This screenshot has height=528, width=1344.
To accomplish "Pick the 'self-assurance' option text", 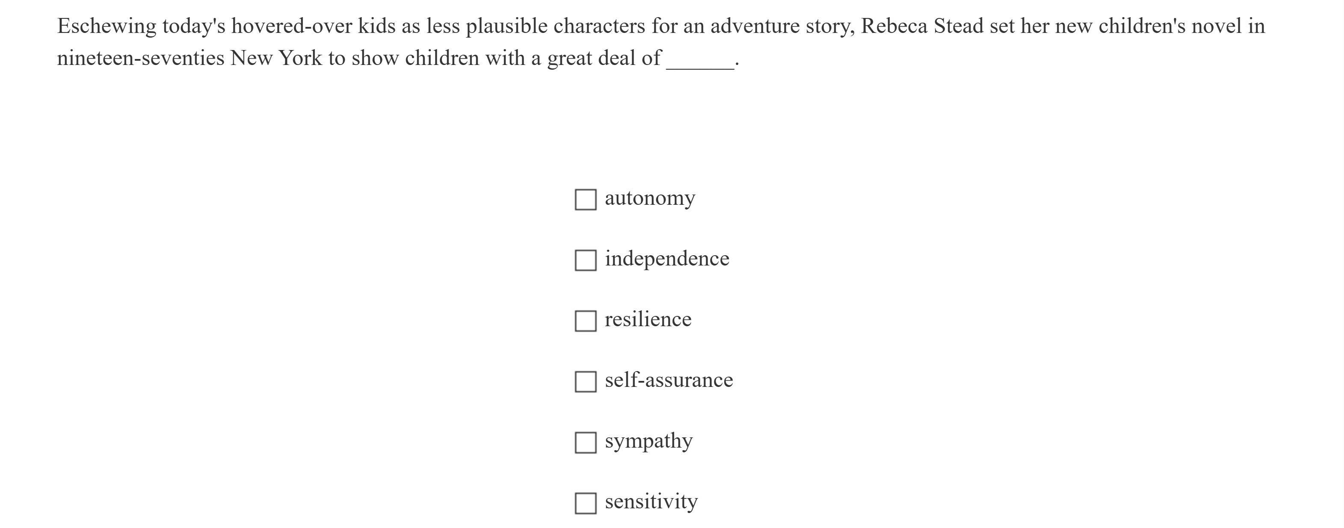I will (669, 381).
